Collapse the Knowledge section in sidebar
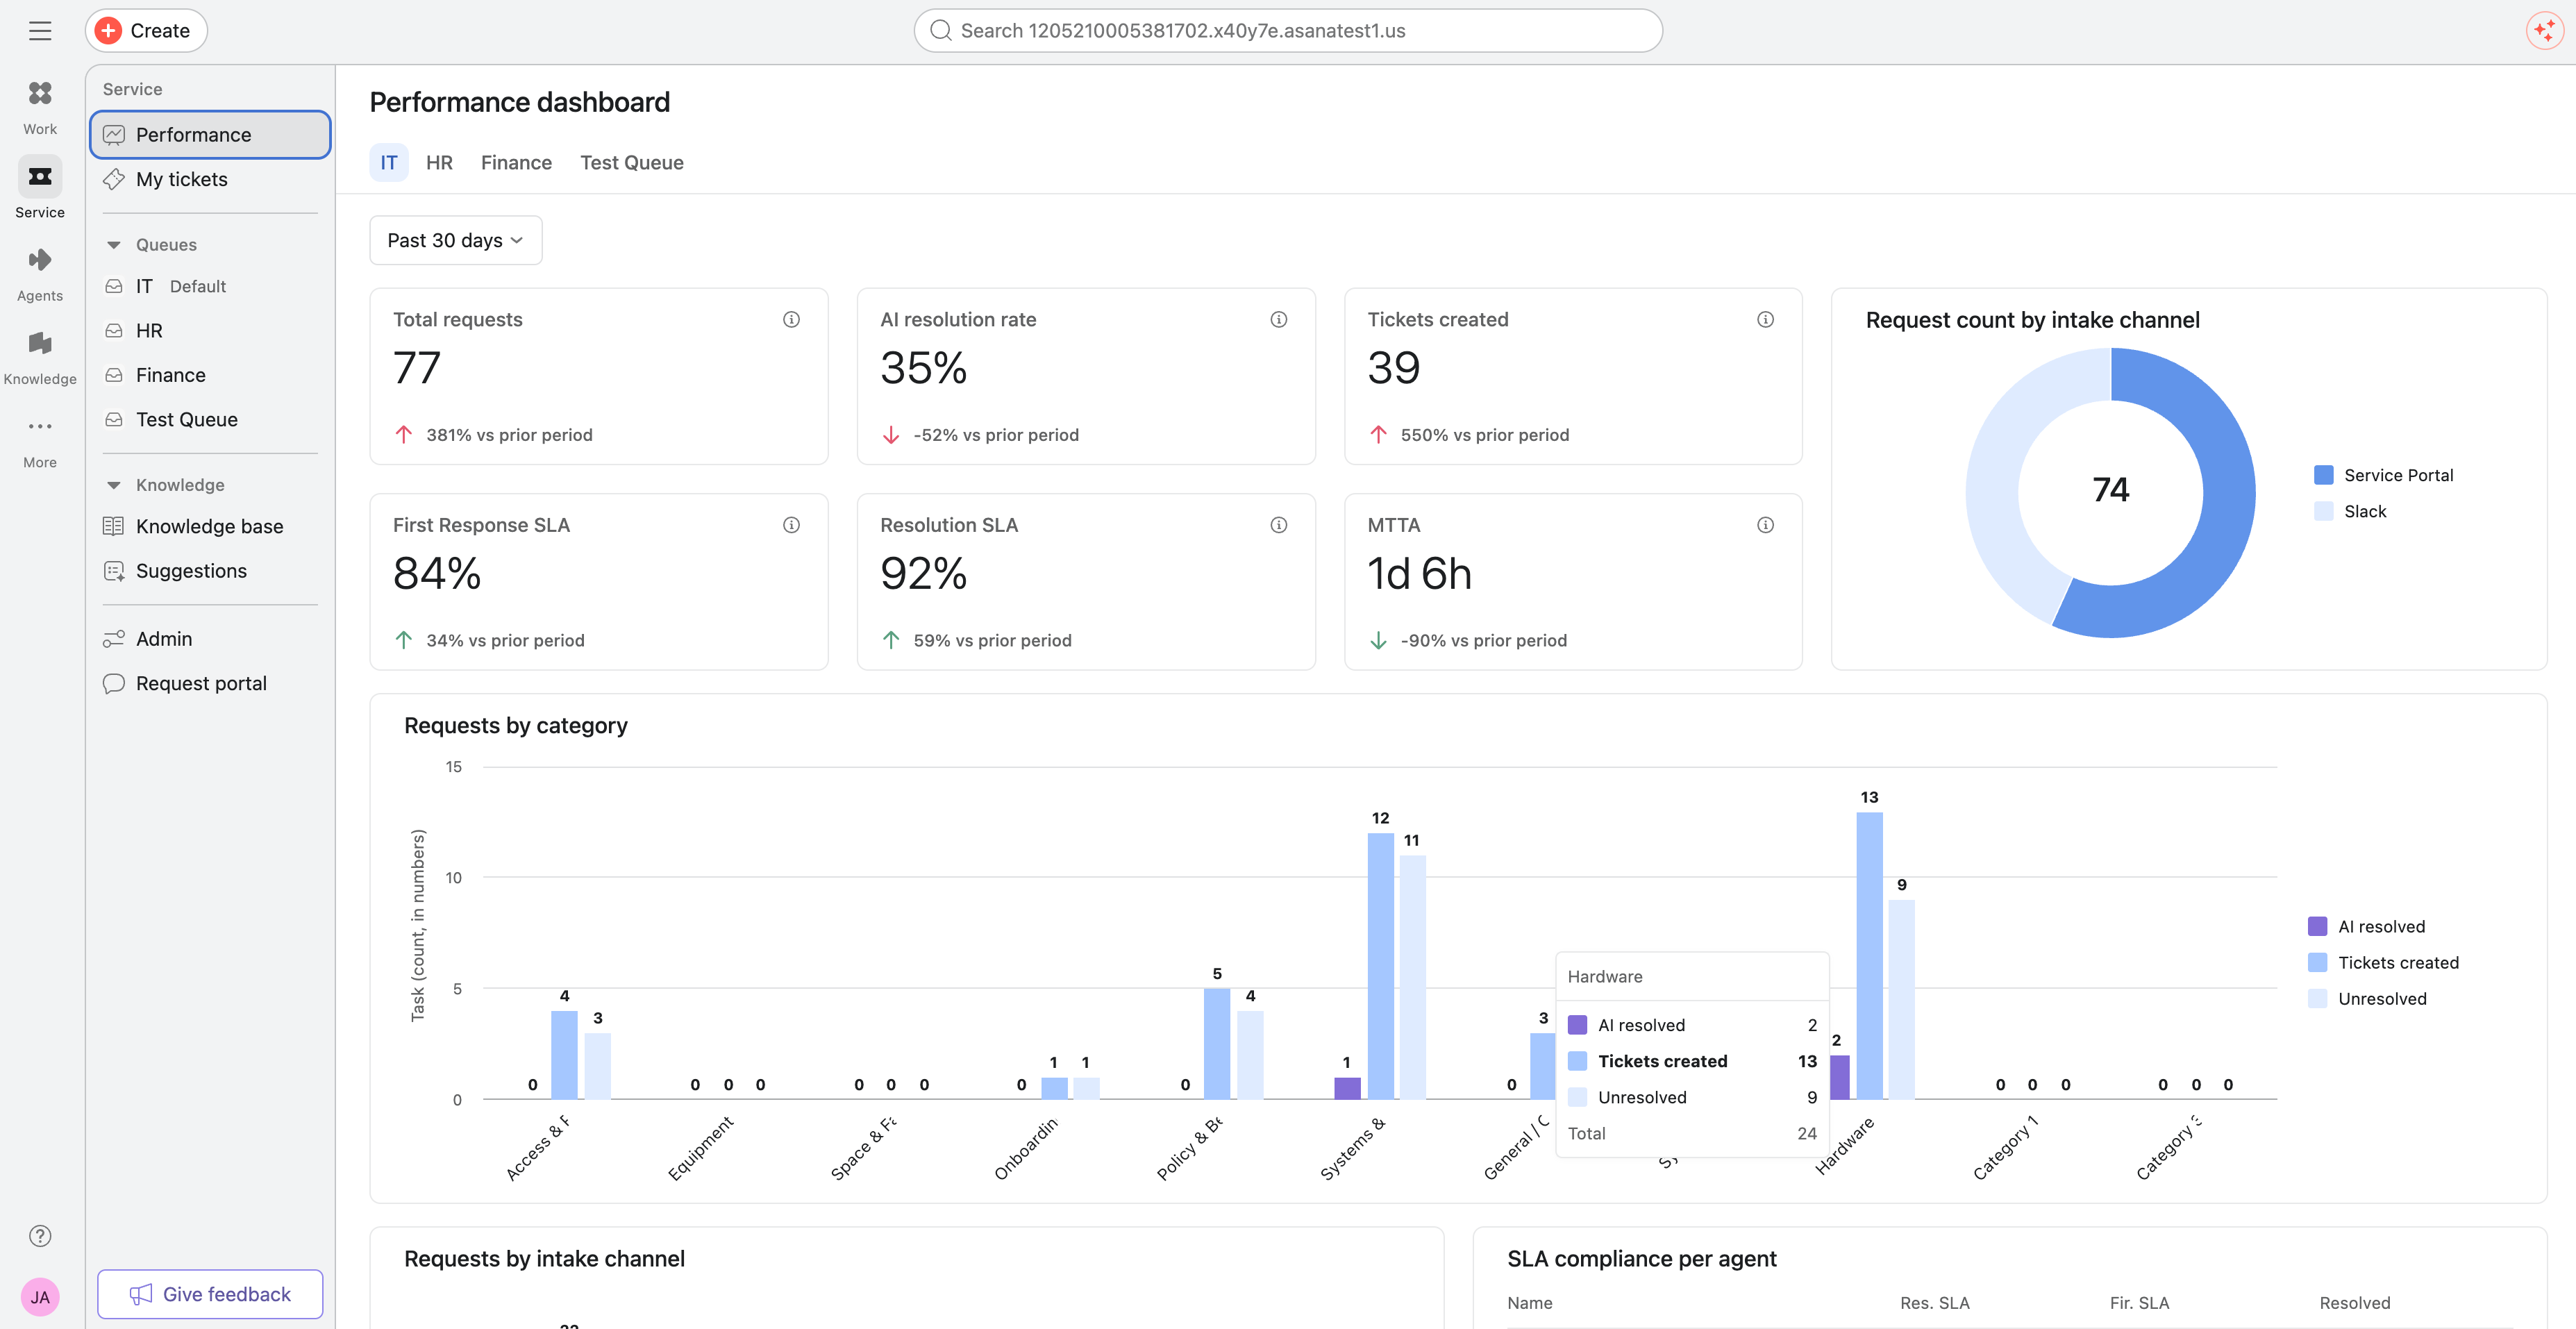 114,485
